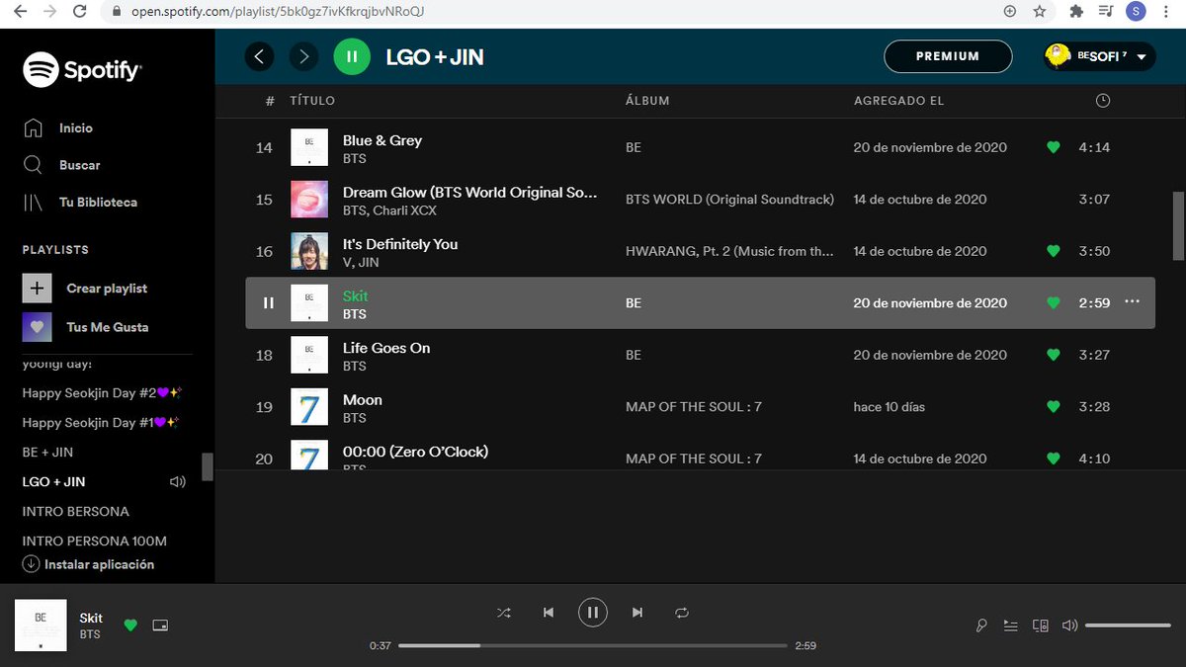1186x667 pixels.
Task: Open Chrome three-dot menu
Action: click(1168, 12)
